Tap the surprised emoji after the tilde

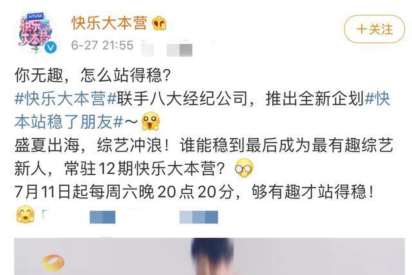pos(151,121)
